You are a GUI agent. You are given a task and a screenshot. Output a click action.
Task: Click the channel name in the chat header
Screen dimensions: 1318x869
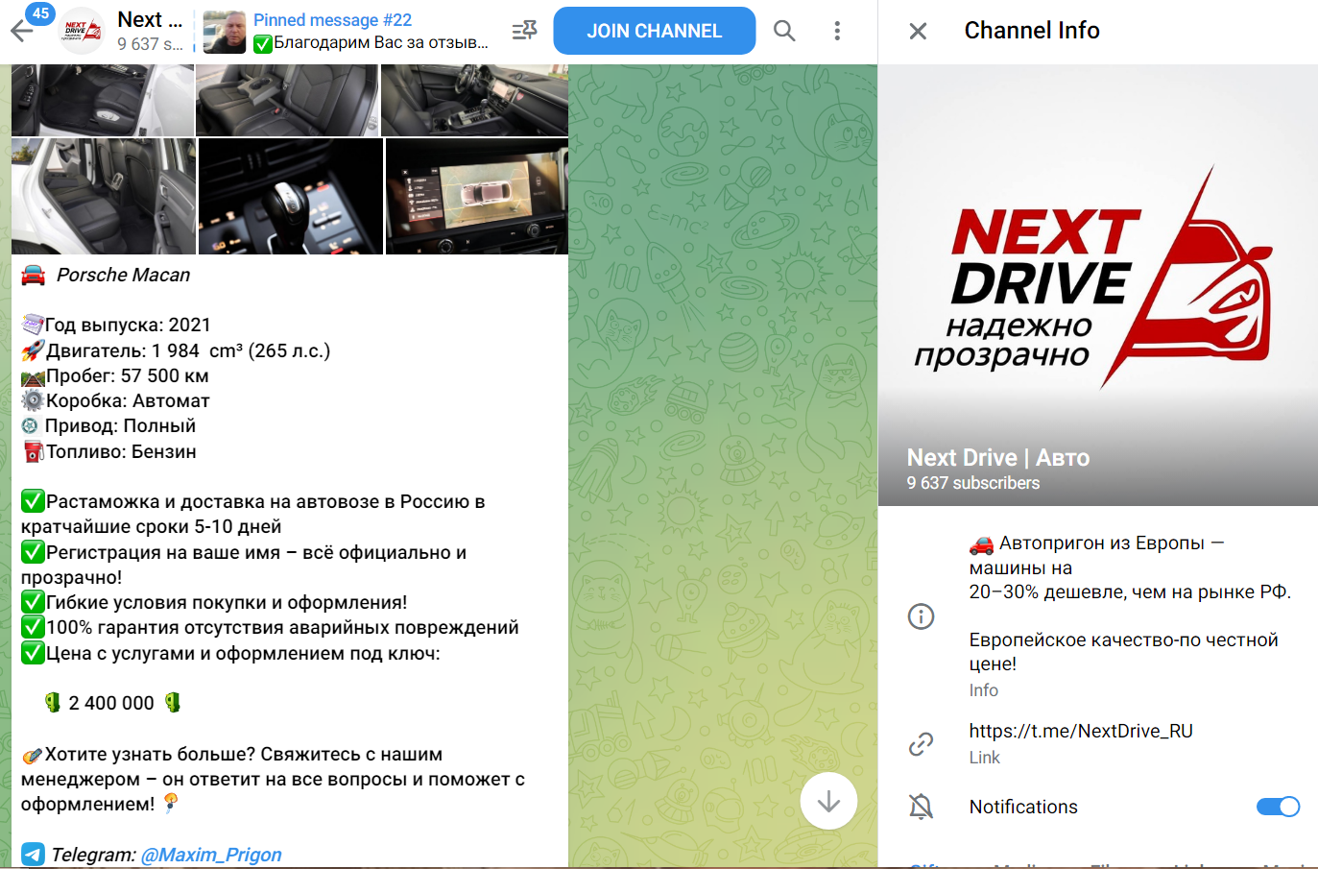[149, 20]
